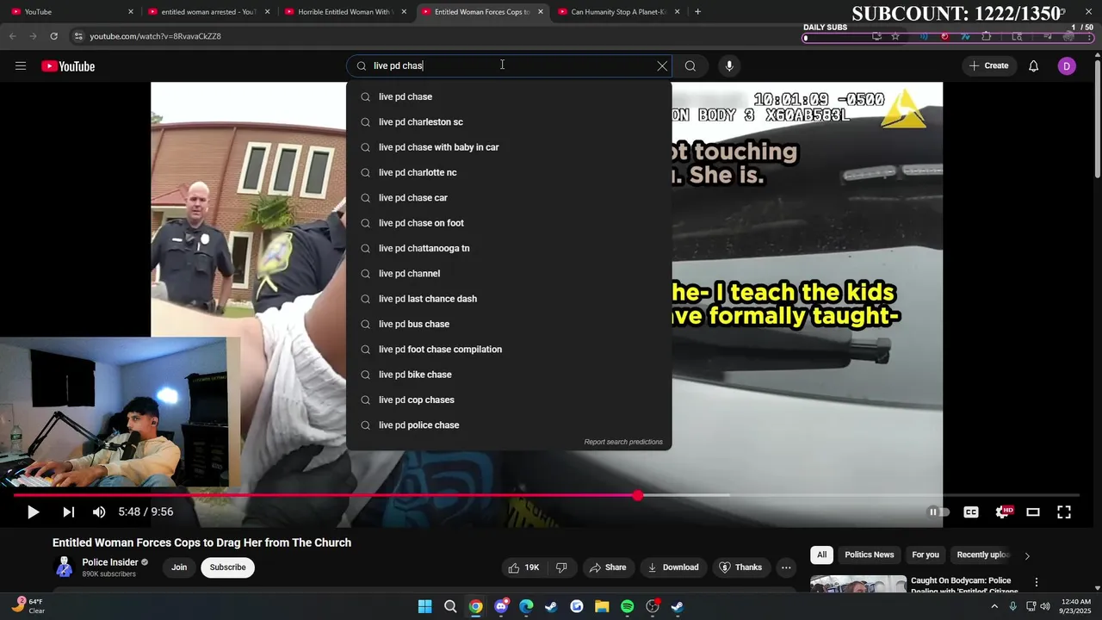Toggle the autoplay switch
The width and height of the screenshot is (1102, 620).
(x=938, y=512)
